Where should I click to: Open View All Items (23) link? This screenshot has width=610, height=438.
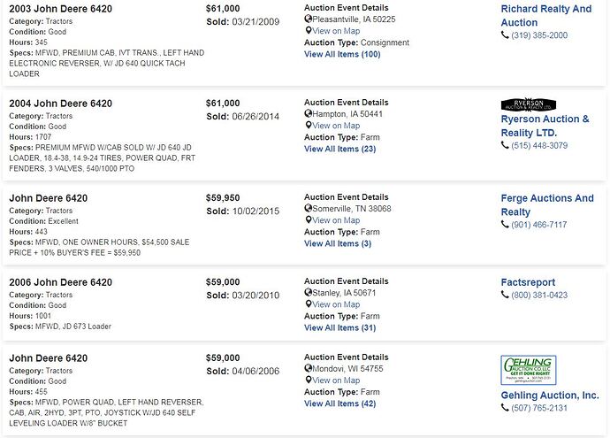click(340, 149)
